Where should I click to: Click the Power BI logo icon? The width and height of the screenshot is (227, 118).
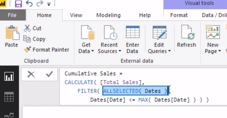tap(3, 4)
